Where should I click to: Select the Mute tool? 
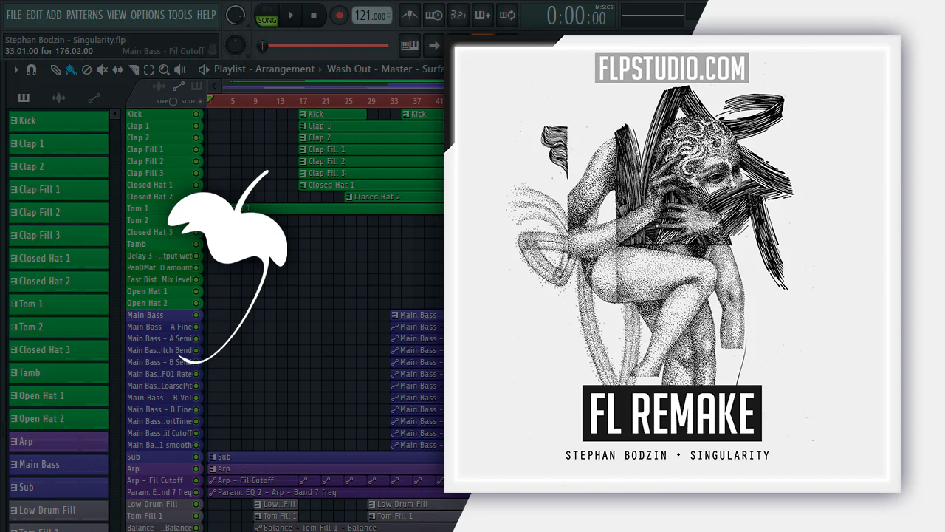(102, 70)
